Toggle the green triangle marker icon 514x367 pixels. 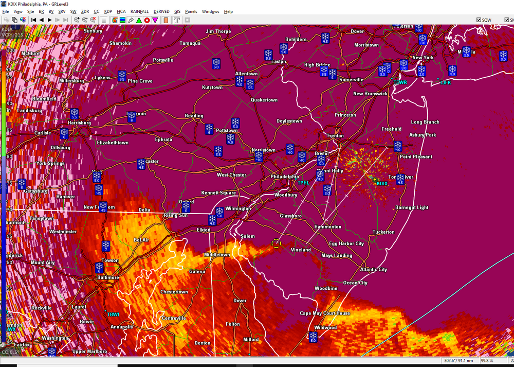(x=139, y=20)
